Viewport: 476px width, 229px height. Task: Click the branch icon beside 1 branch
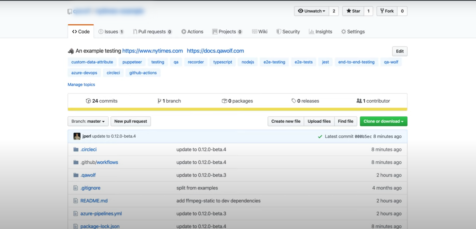coord(159,101)
